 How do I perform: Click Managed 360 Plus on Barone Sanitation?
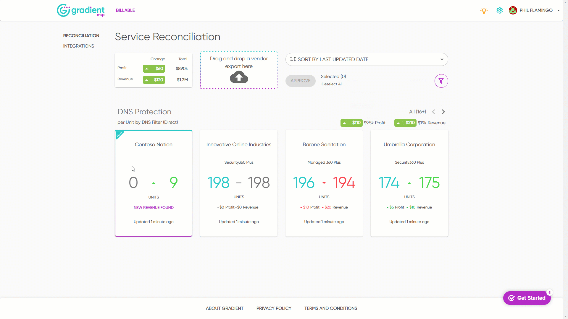pos(324,162)
